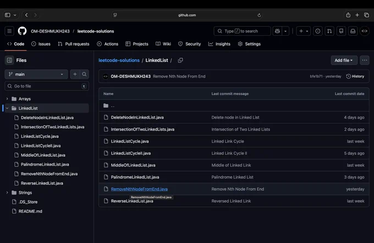The width and height of the screenshot is (374, 243).
Task: Open the GitHub global navigation hamburger menu
Action: click(9, 31)
